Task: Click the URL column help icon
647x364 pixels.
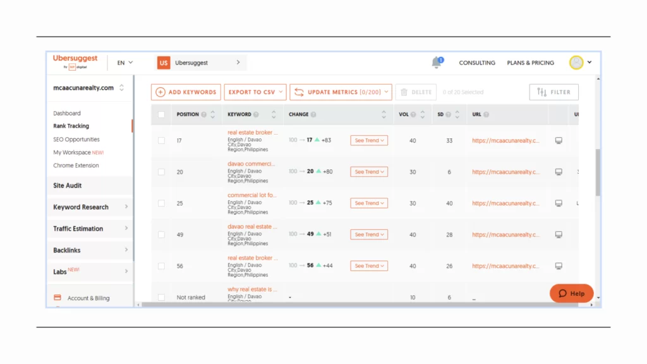Action: (x=486, y=114)
